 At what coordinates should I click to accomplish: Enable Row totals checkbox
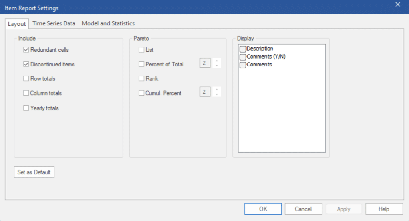[x=26, y=78]
